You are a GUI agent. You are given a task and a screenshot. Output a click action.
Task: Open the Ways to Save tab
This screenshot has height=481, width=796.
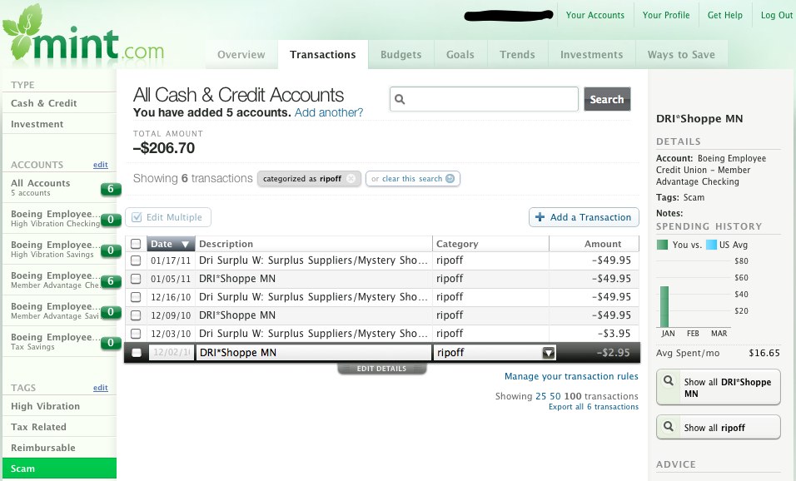(681, 54)
